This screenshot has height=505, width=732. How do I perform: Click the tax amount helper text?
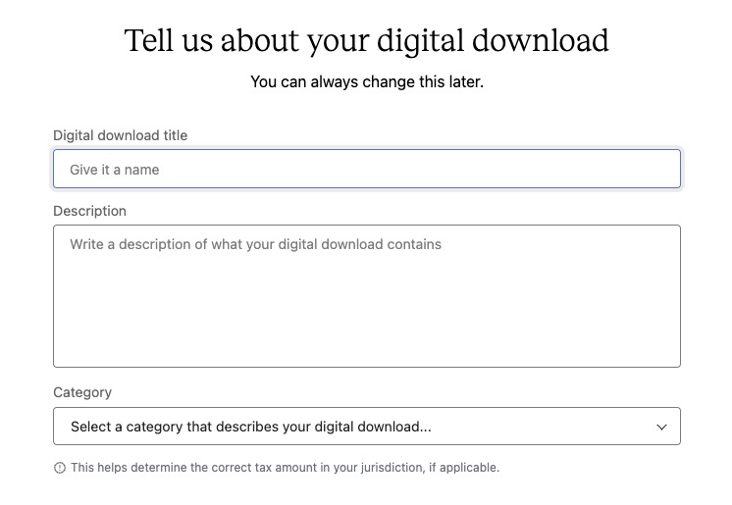click(x=286, y=467)
